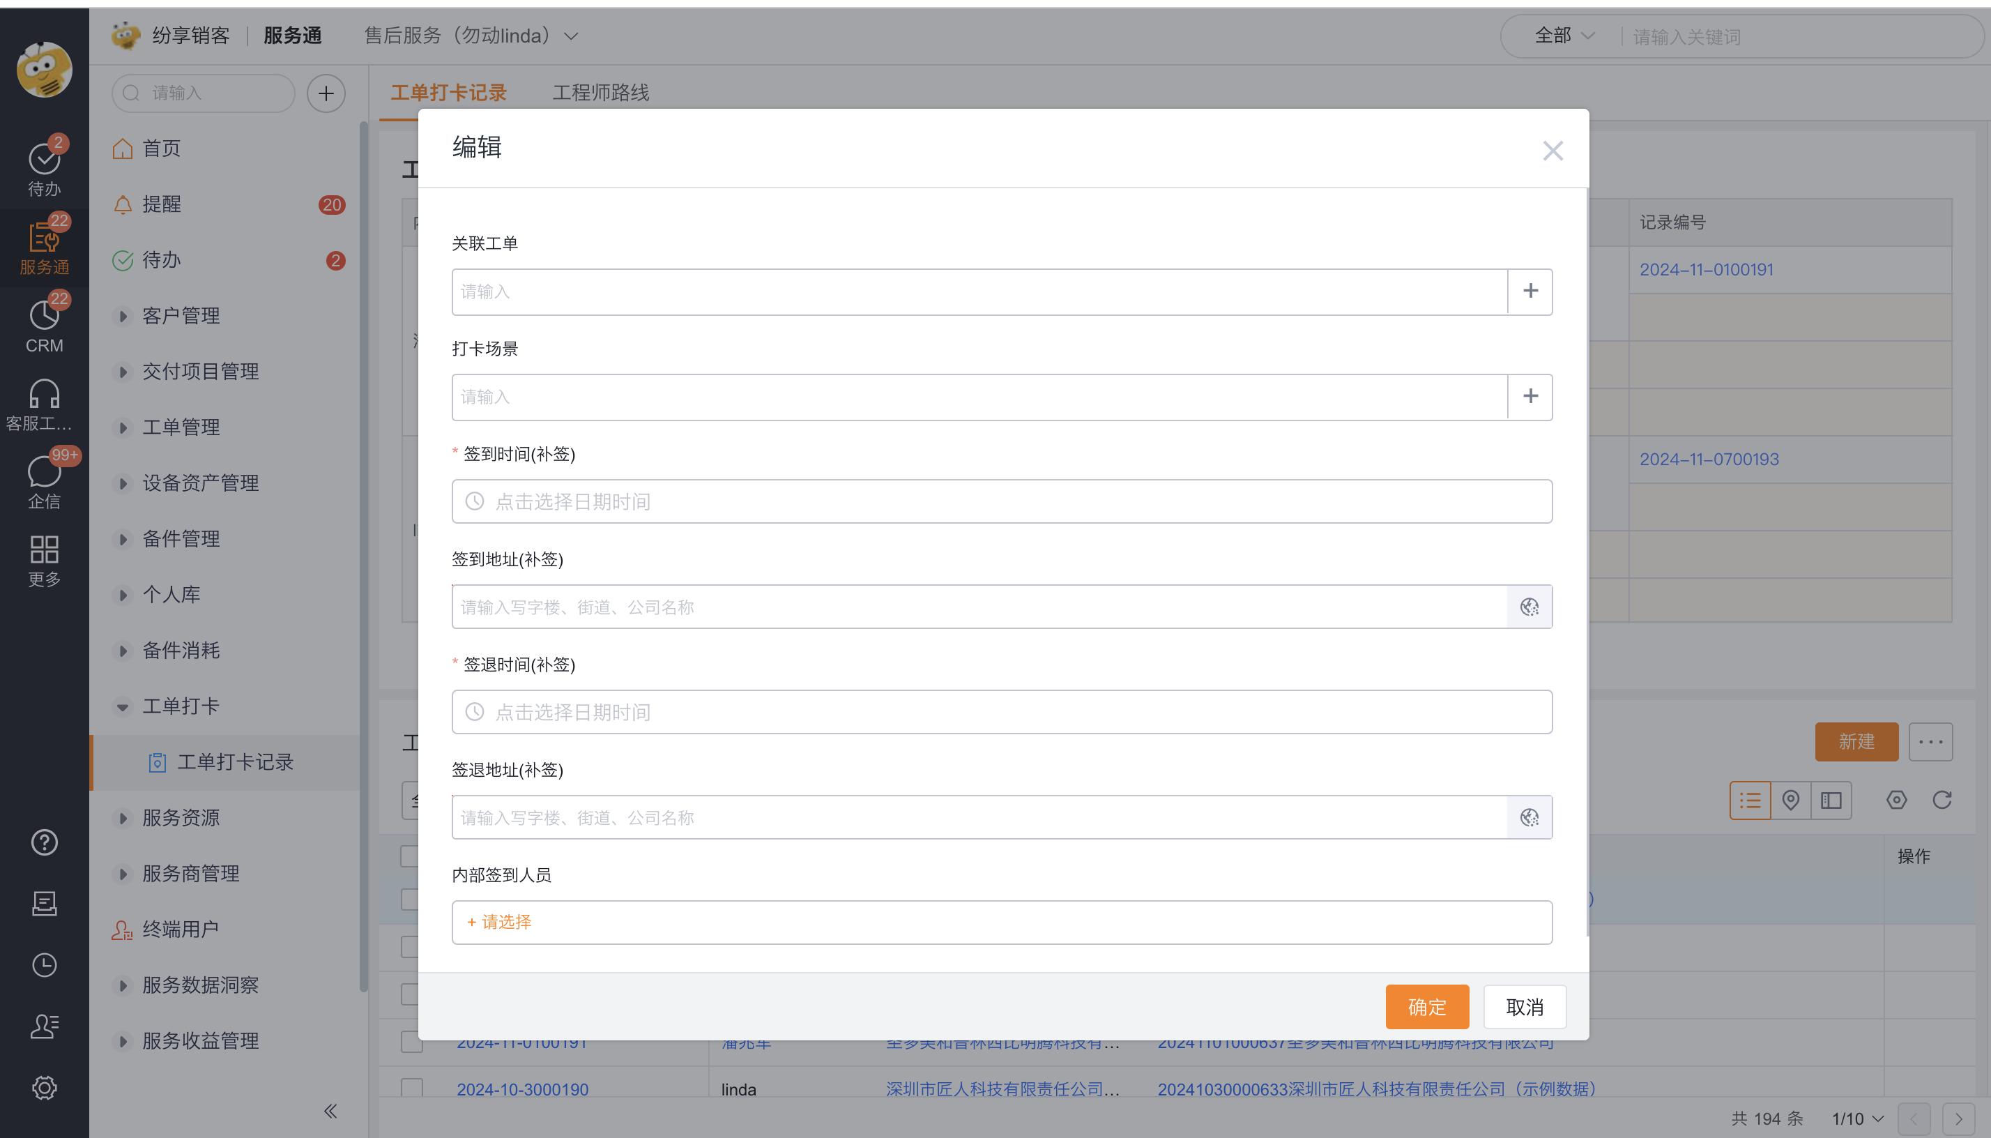Click the 签退时间(补签) date picker field

click(x=1002, y=712)
